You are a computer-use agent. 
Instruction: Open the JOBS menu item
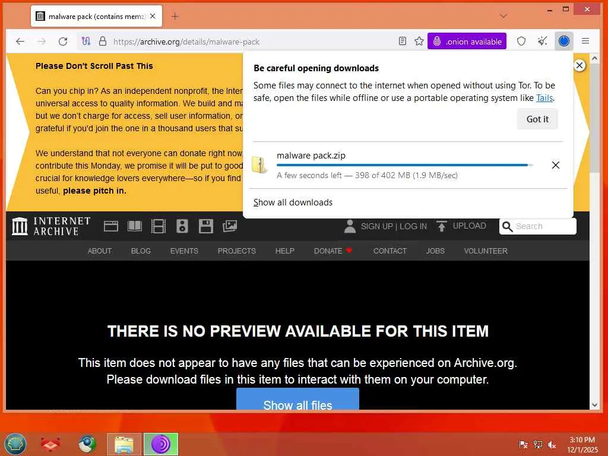pyautogui.click(x=435, y=251)
